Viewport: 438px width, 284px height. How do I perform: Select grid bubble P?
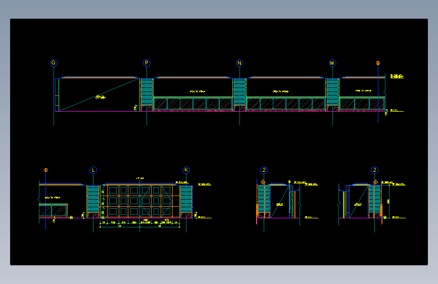pos(147,63)
